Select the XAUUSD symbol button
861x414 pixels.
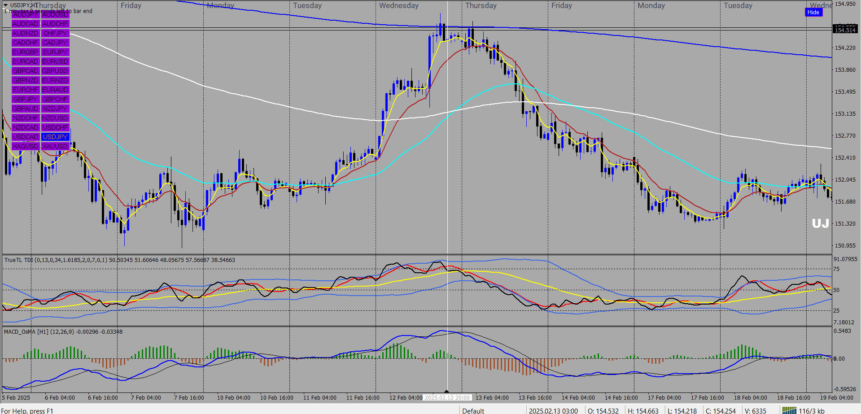point(55,146)
